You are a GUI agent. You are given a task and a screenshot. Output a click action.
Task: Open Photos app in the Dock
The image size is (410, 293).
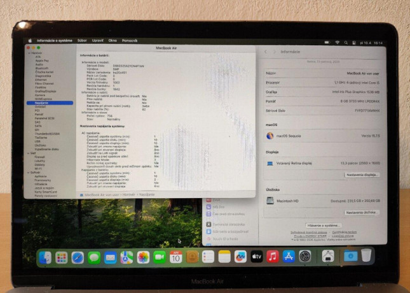(143, 257)
